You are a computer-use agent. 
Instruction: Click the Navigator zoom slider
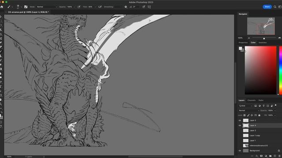point(264,38)
